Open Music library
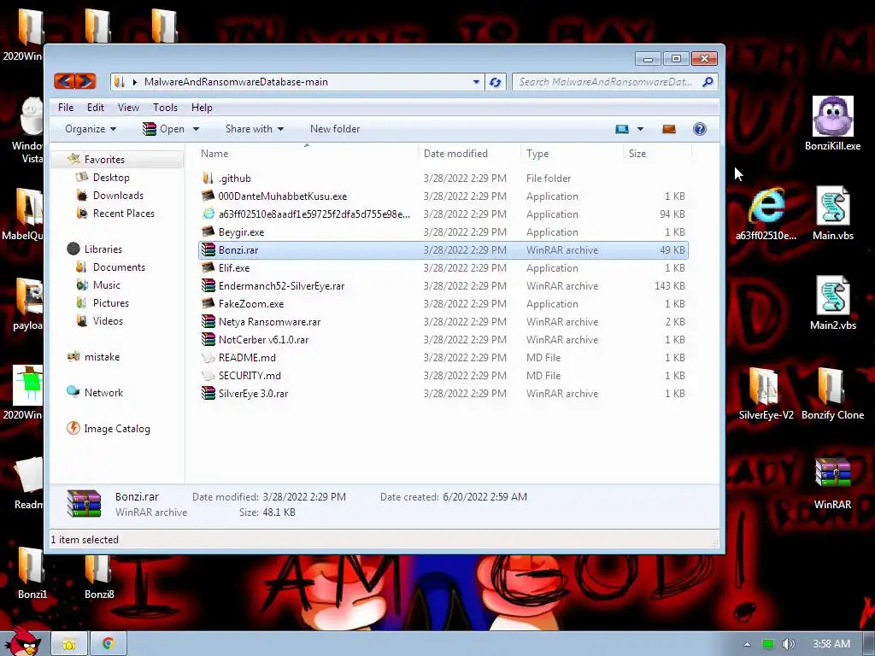This screenshot has width=875, height=656. (107, 285)
